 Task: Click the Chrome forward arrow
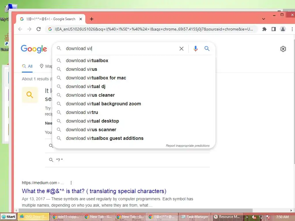point(29,29)
